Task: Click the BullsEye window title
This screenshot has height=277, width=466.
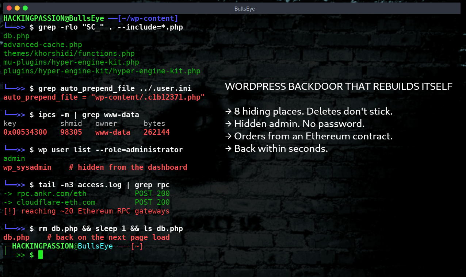Action: [x=244, y=8]
